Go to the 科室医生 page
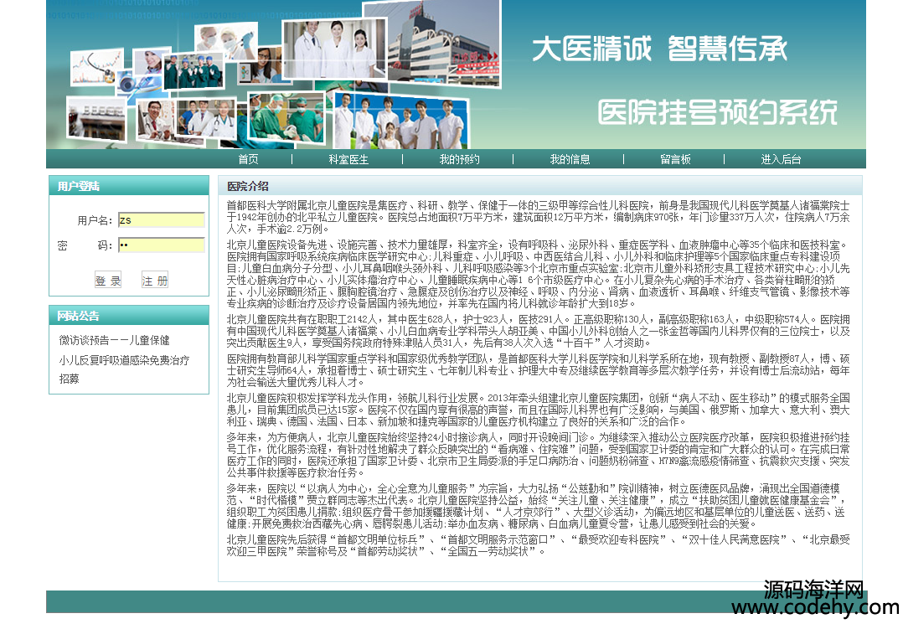The image size is (903, 624). point(348,159)
